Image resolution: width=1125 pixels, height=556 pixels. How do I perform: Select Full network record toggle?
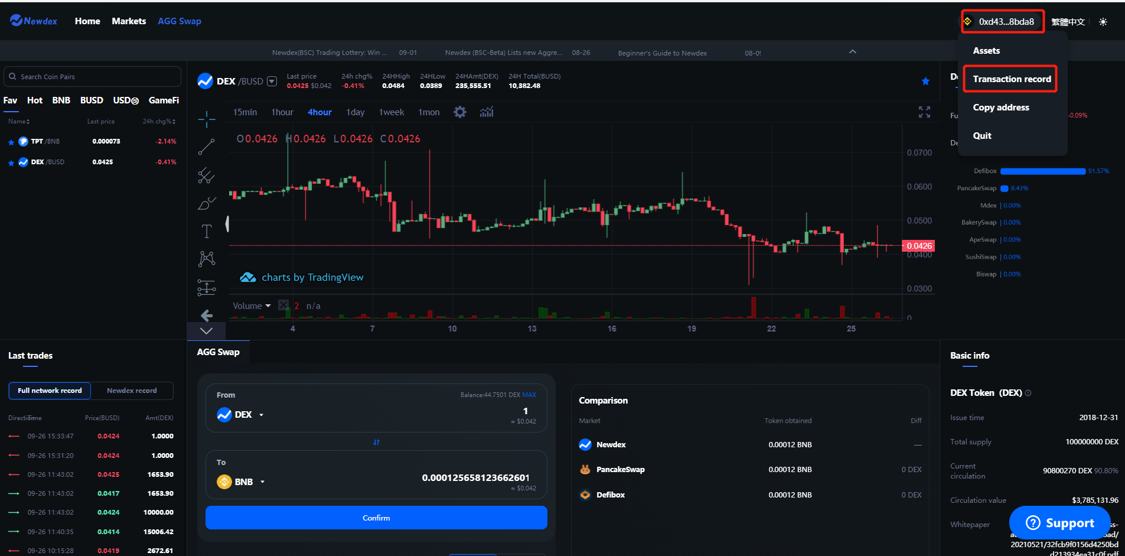tap(50, 391)
